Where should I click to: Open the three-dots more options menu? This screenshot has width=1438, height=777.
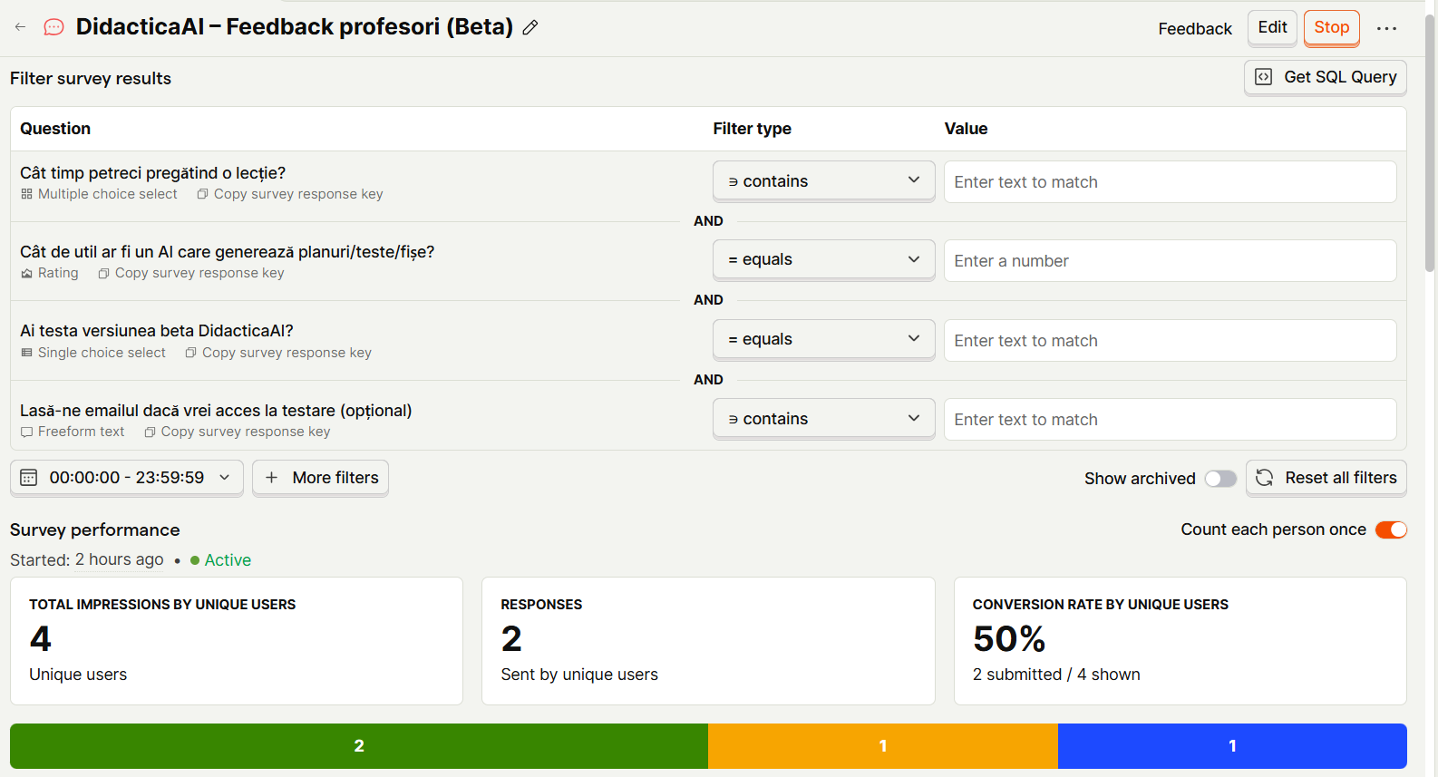click(1386, 28)
